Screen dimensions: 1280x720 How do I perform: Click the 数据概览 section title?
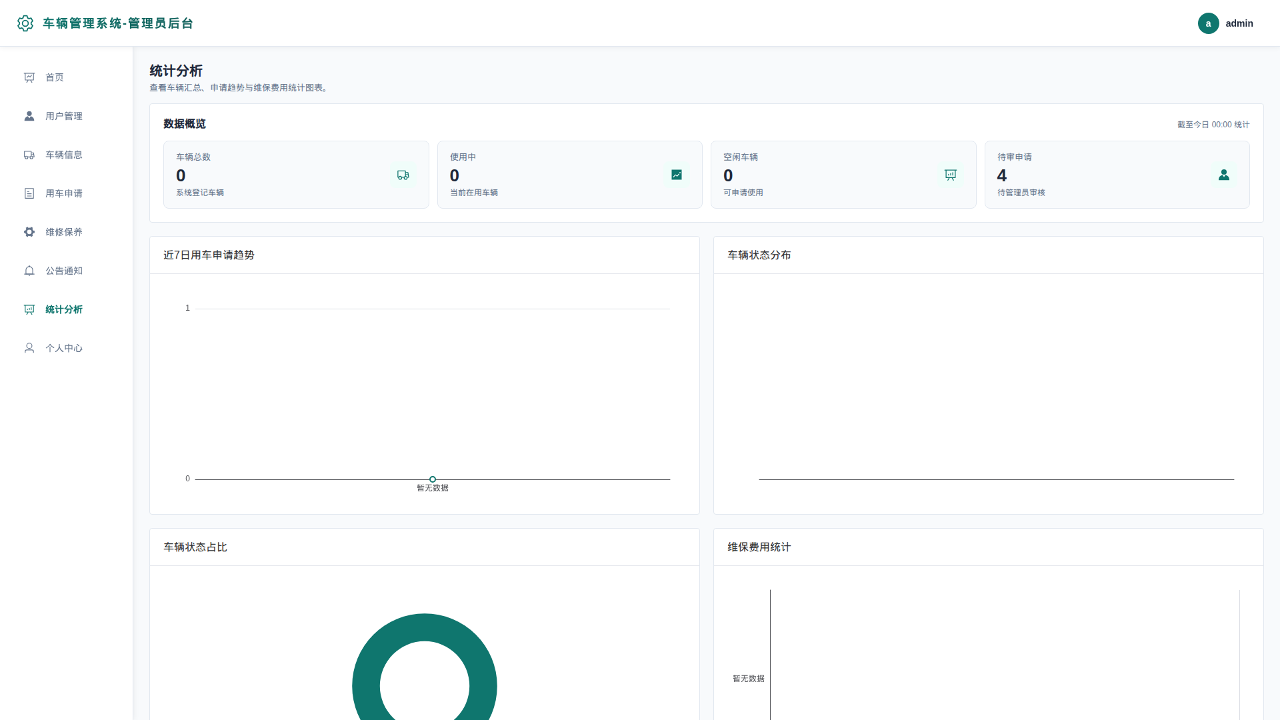coord(185,124)
